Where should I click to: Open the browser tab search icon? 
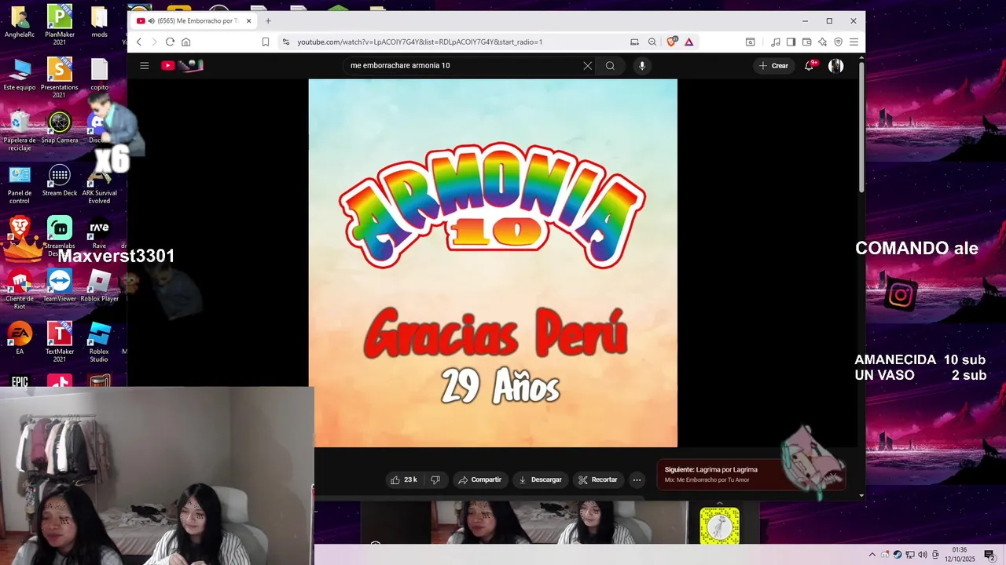pos(751,42)
